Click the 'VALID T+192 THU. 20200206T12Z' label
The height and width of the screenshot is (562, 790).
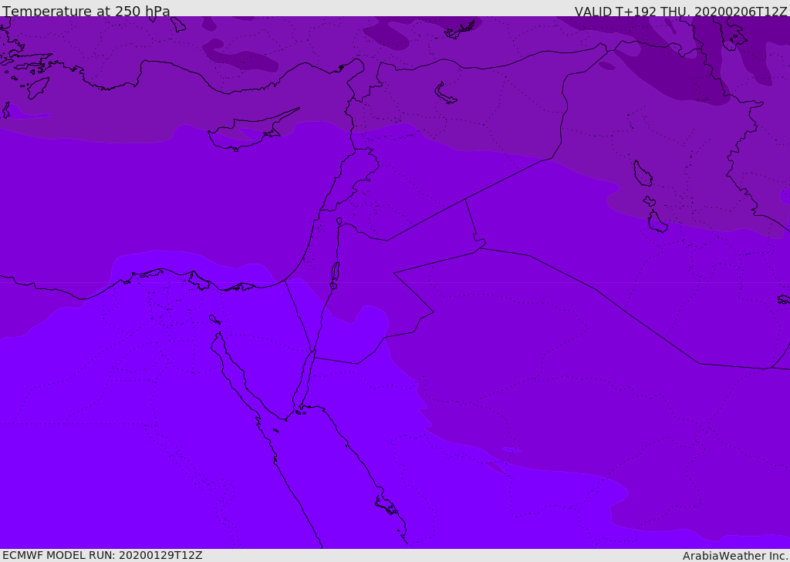click(680, 11)
